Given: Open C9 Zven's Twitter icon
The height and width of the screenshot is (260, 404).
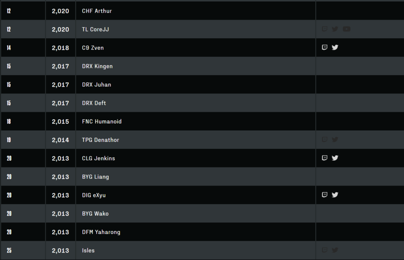Looking at the screenshot, I should pyautogui.click(x=335, y=47).
